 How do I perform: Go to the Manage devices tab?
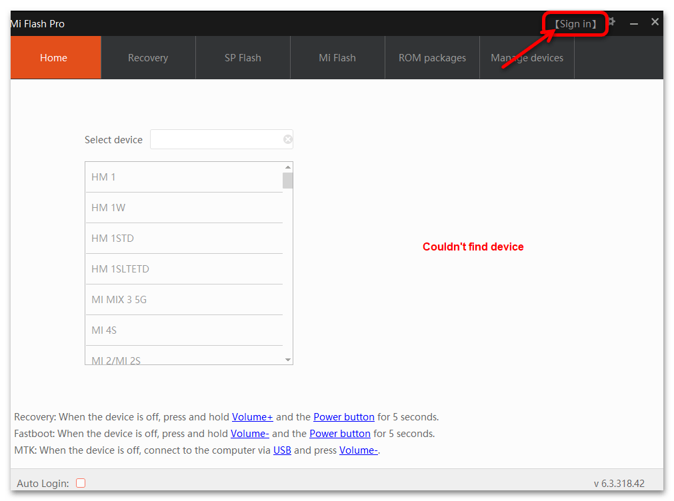[527, 57]
